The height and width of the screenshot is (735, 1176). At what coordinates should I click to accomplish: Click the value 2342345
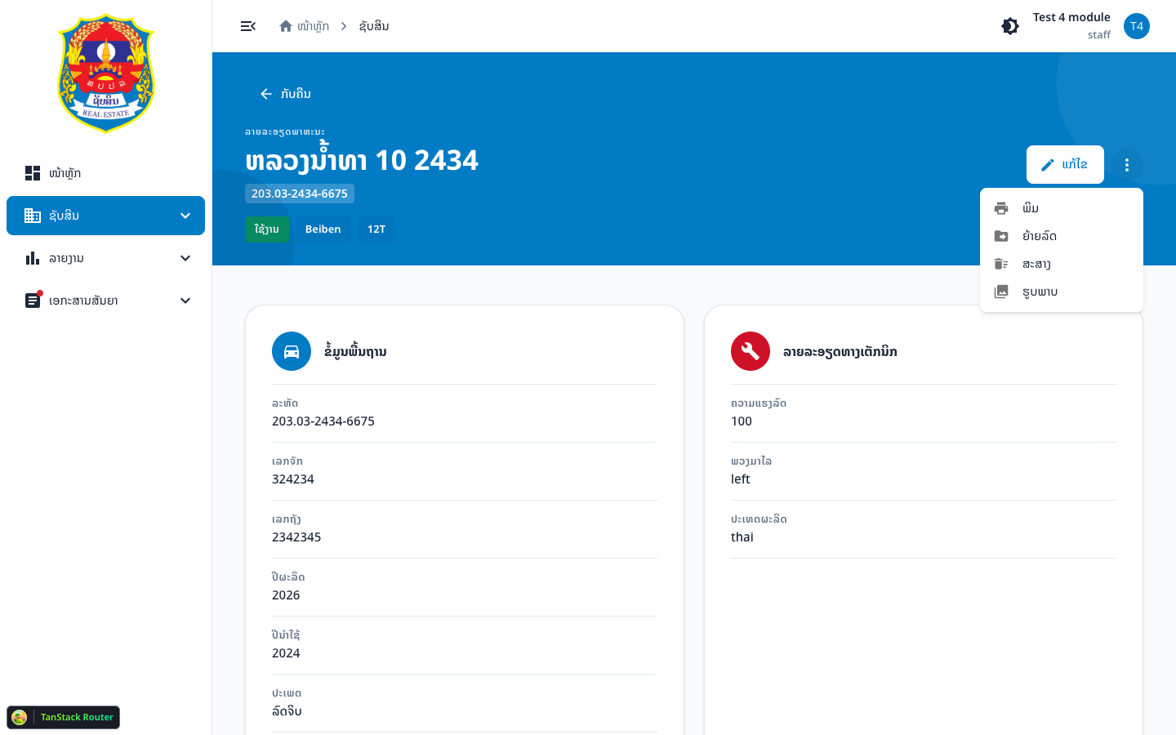[x=296, y=537]
